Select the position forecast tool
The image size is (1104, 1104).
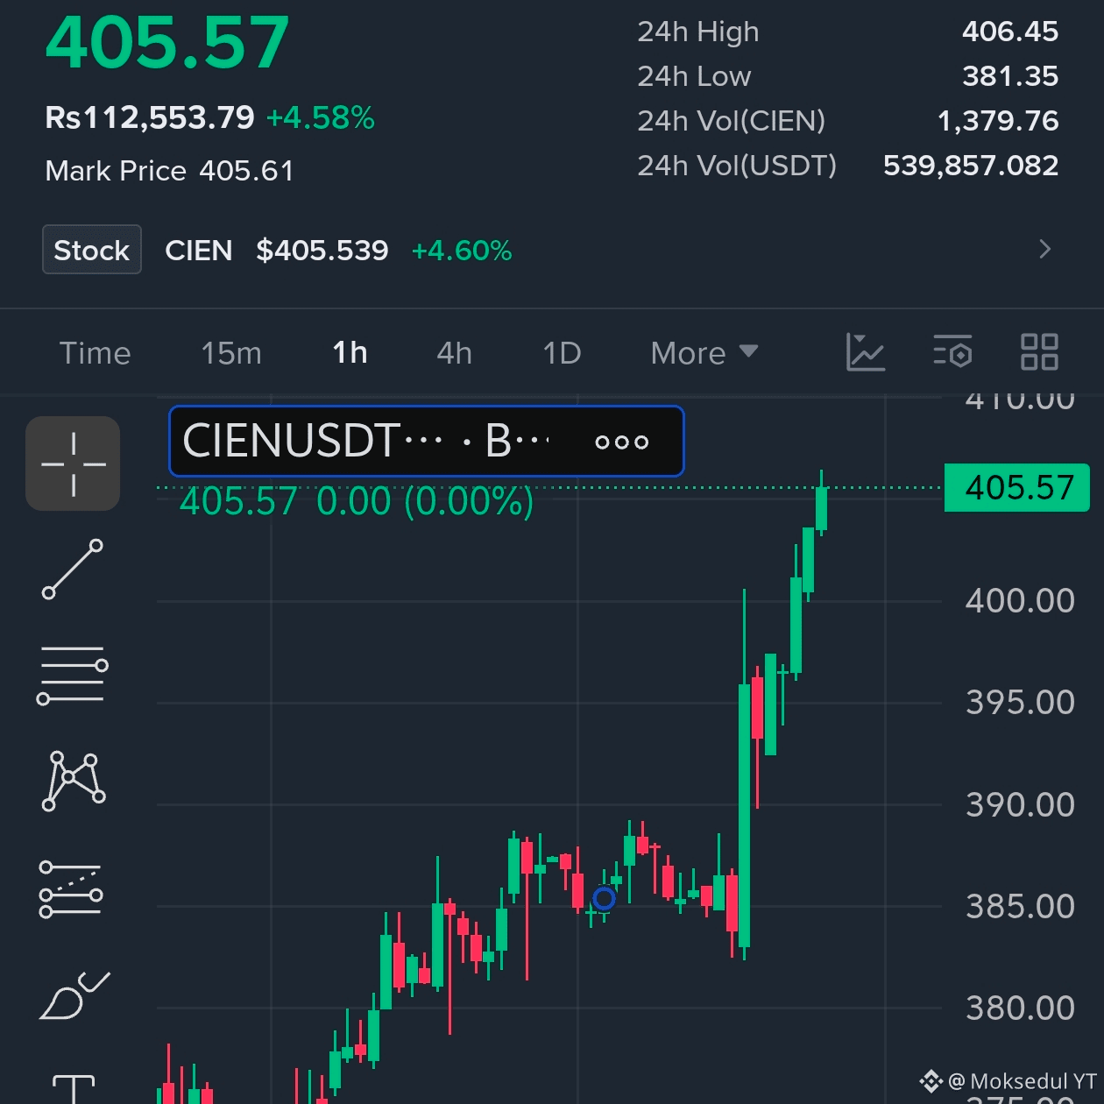[x=71, y=889]
